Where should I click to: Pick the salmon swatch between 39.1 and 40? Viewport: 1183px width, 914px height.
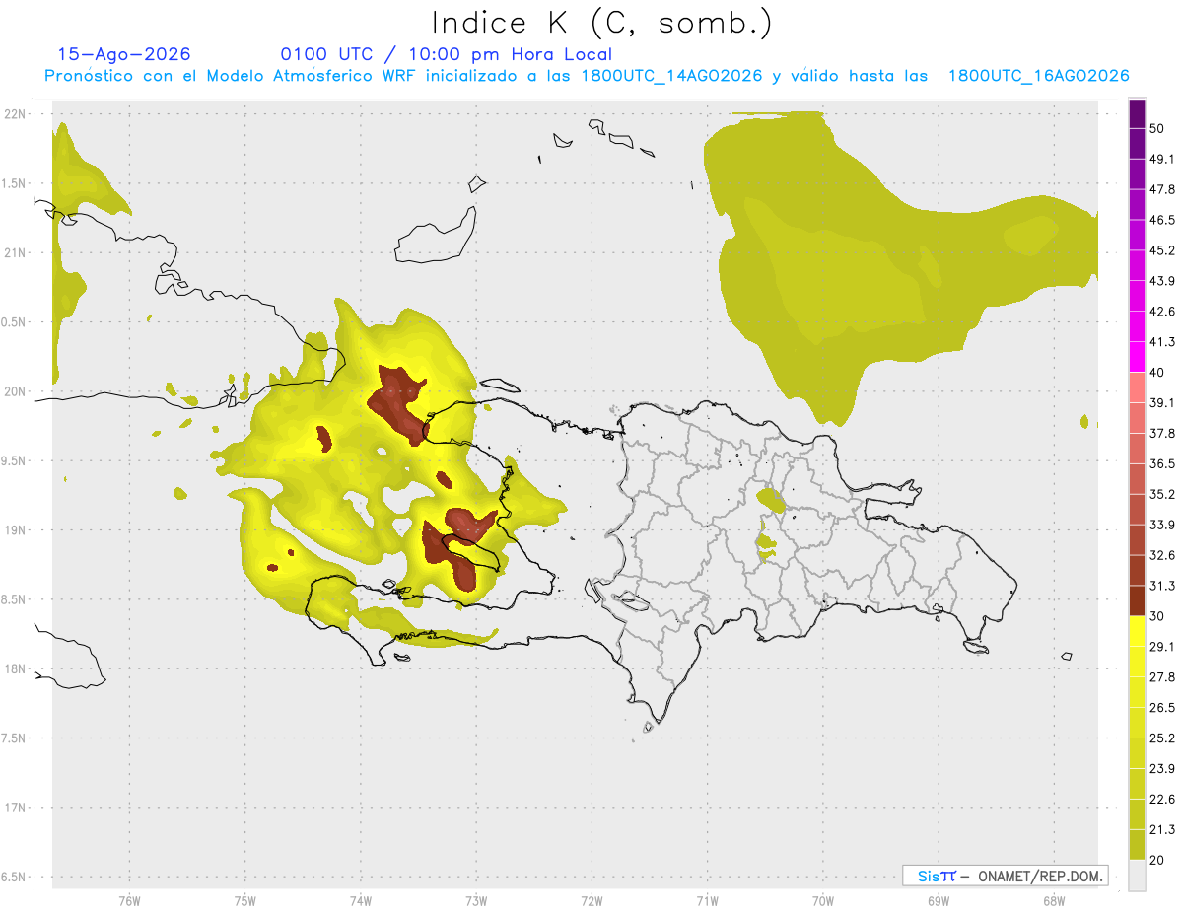point(1137,387)
